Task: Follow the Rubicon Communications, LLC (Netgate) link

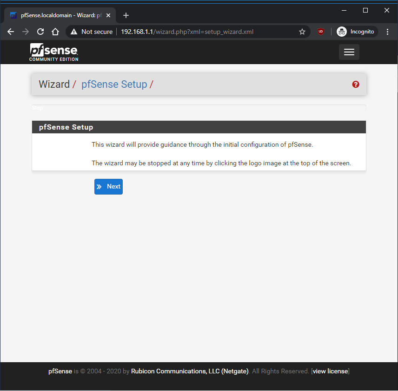Action: [x=190, y=371]
